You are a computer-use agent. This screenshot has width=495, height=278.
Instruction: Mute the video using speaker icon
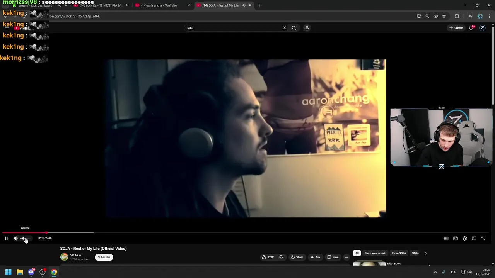coord(16,238)
